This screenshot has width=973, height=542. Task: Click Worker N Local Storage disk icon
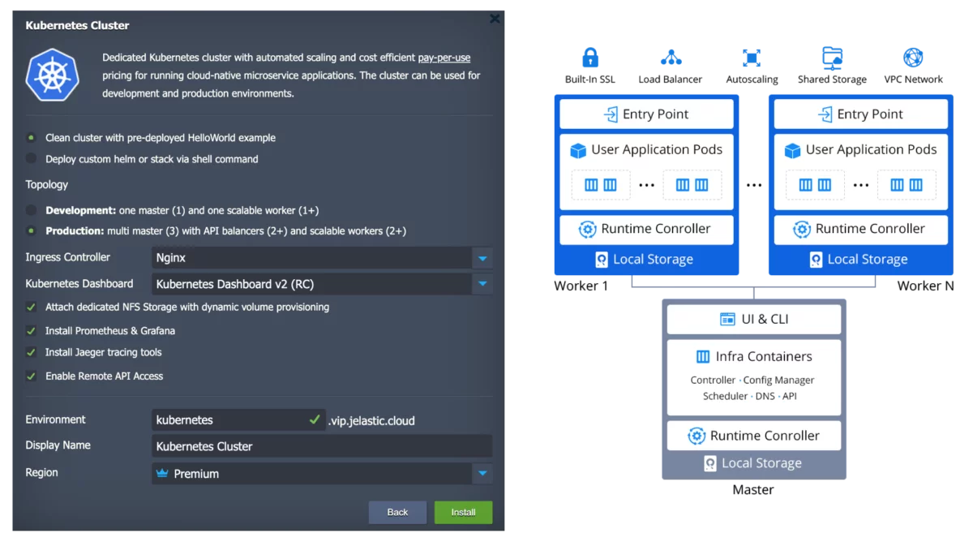(x=816, y=260)
